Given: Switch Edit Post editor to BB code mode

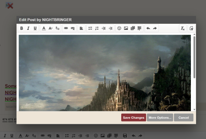Looking at the screenshot, I should [191, 28].
